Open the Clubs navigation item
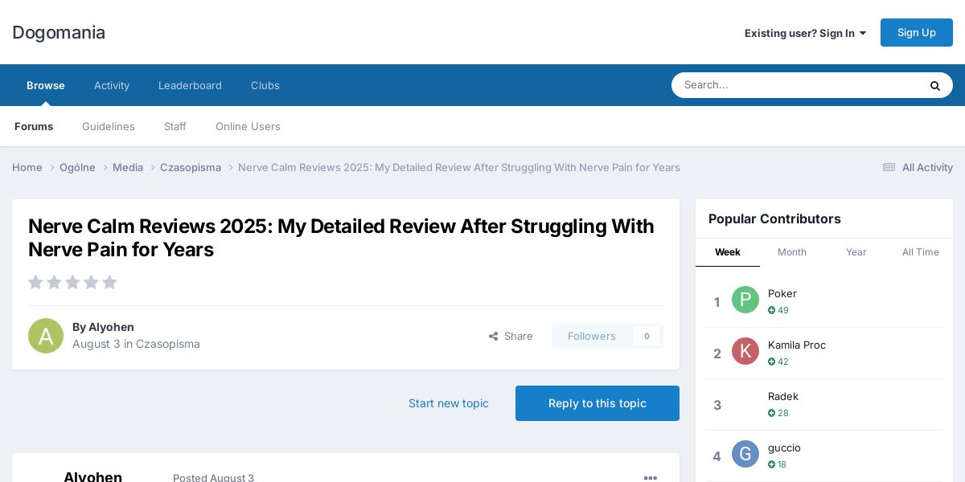This screenshot has width=965, height=482. coord(265,85)
